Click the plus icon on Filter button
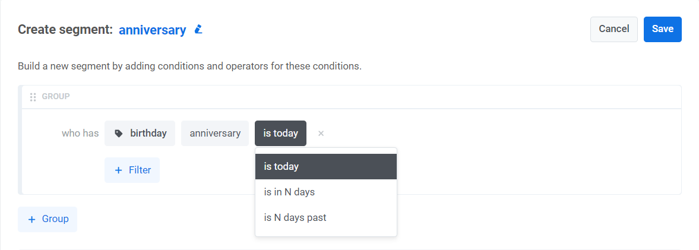The image size is (699, 250). click(x=118, y=170)
